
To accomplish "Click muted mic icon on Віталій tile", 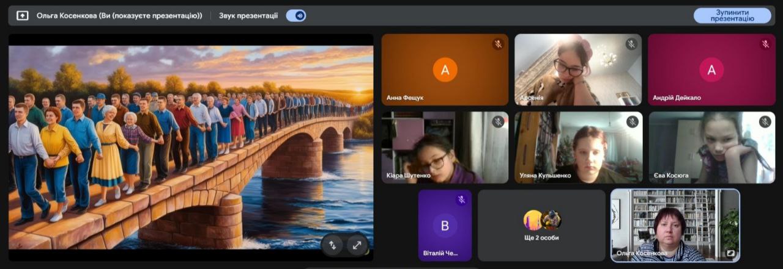I will [x=461, y=200].
